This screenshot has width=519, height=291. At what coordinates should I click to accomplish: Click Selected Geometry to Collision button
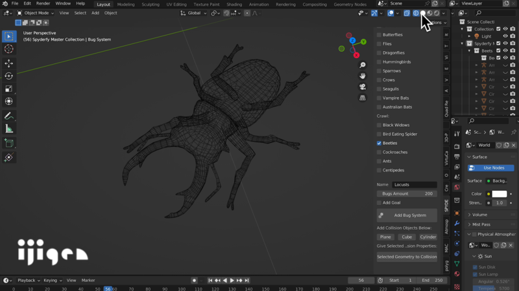point(407,257)
